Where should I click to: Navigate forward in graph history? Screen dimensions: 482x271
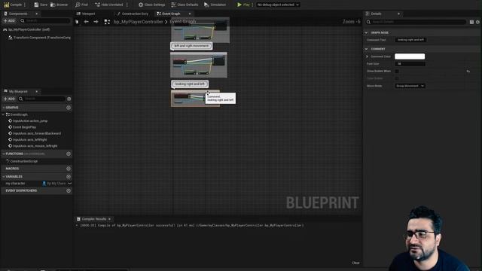coord(96,22)
